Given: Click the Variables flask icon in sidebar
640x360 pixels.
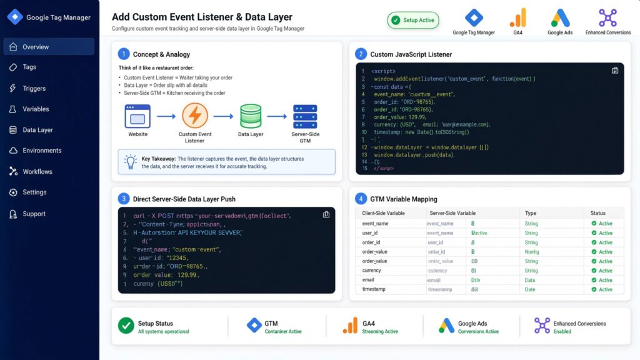Looking at the screenshot, I should [13, 109].
